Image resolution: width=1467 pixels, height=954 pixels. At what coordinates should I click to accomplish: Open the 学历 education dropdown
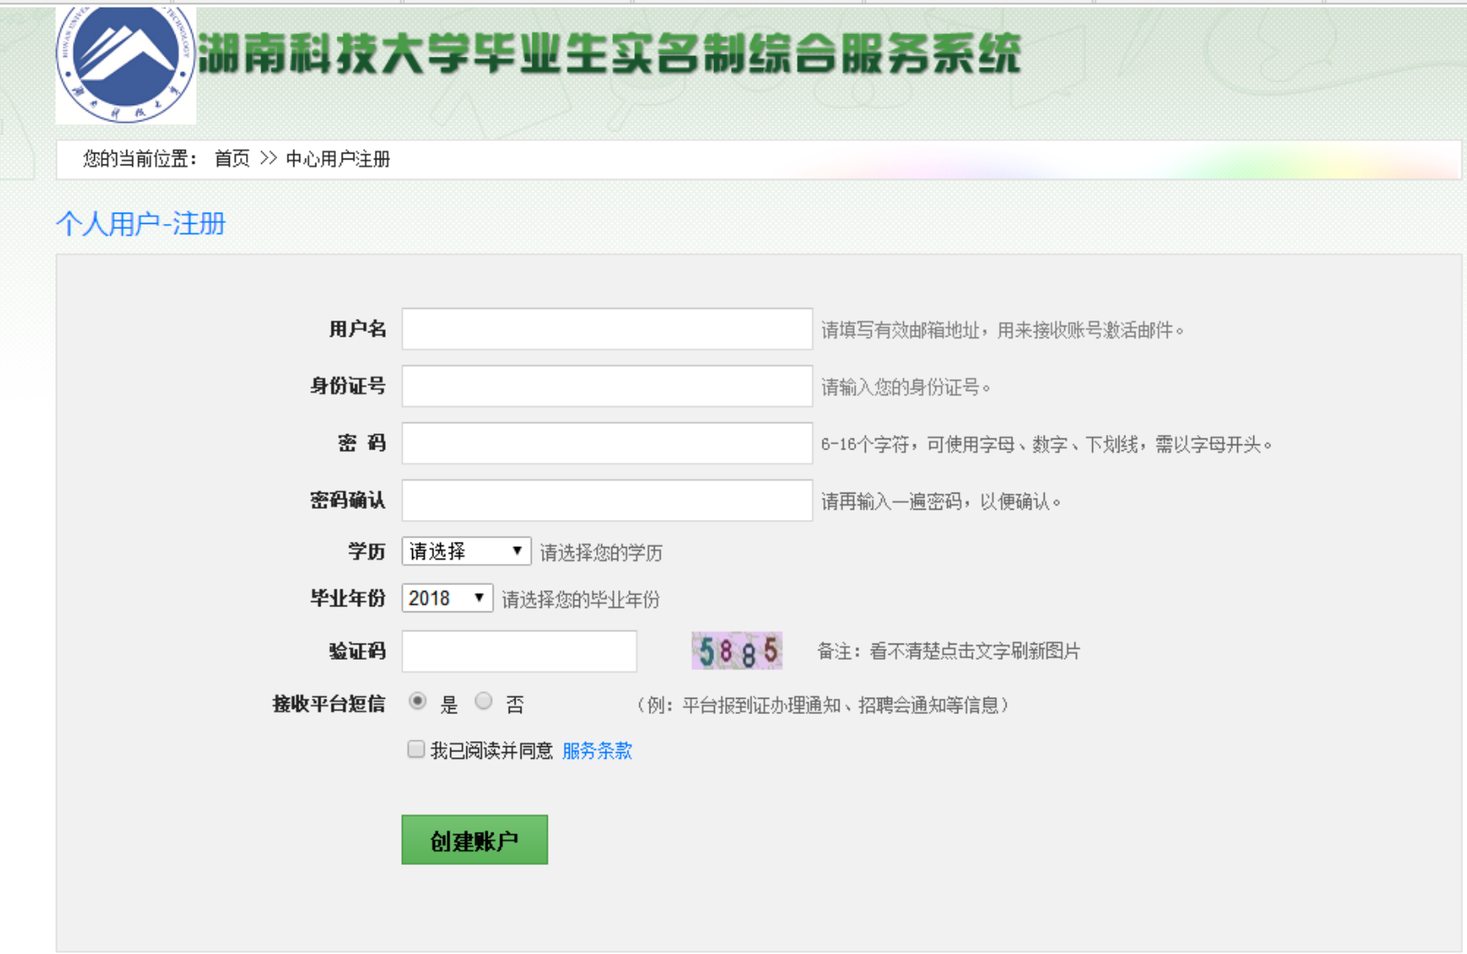point(466,551)
